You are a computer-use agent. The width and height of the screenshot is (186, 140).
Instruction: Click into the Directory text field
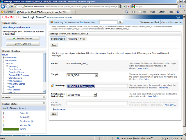97,86
